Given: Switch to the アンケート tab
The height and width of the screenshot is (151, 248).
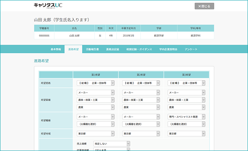Looking at the screenshot, I should click(191, 49).
